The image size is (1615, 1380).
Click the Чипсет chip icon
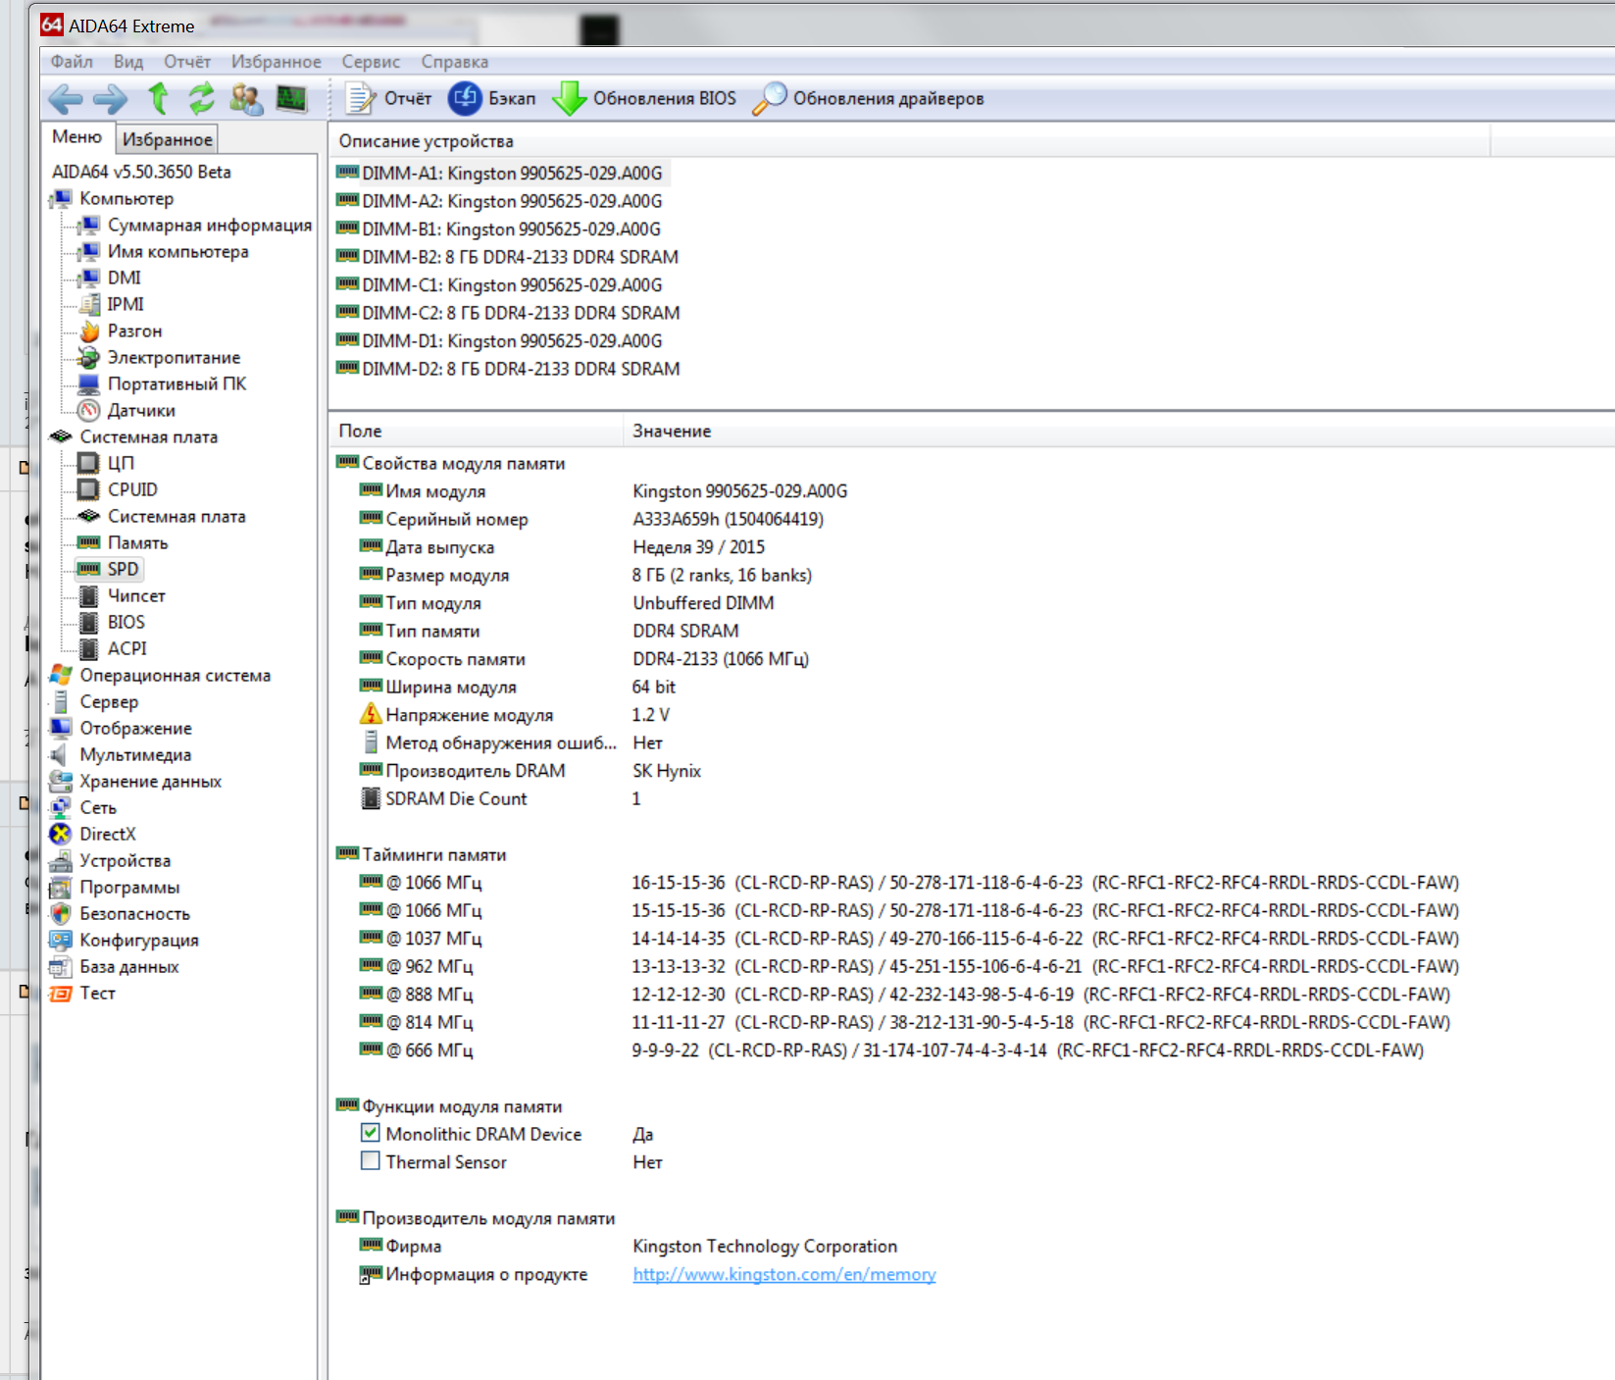89,595
